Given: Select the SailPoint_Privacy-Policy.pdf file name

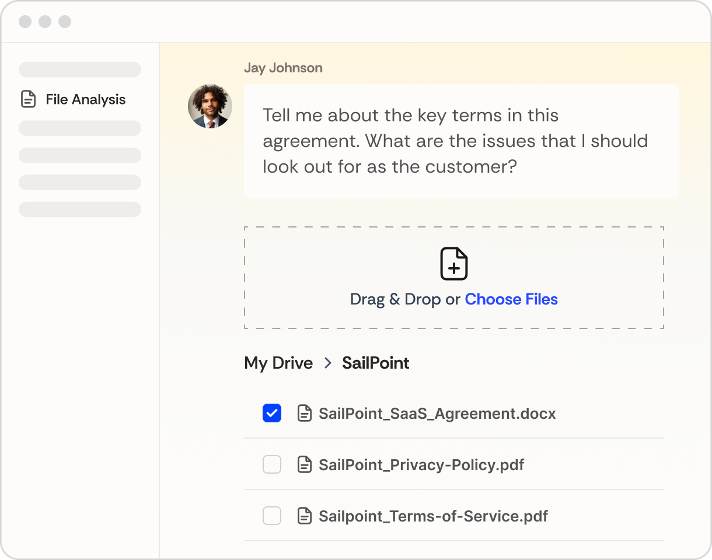Looking at the screenshot, I should 421,465.
